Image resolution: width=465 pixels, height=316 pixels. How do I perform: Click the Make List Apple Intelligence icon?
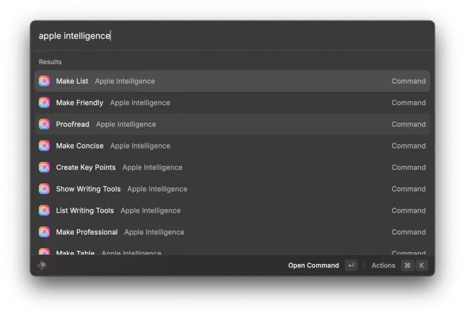pos(44,81)
